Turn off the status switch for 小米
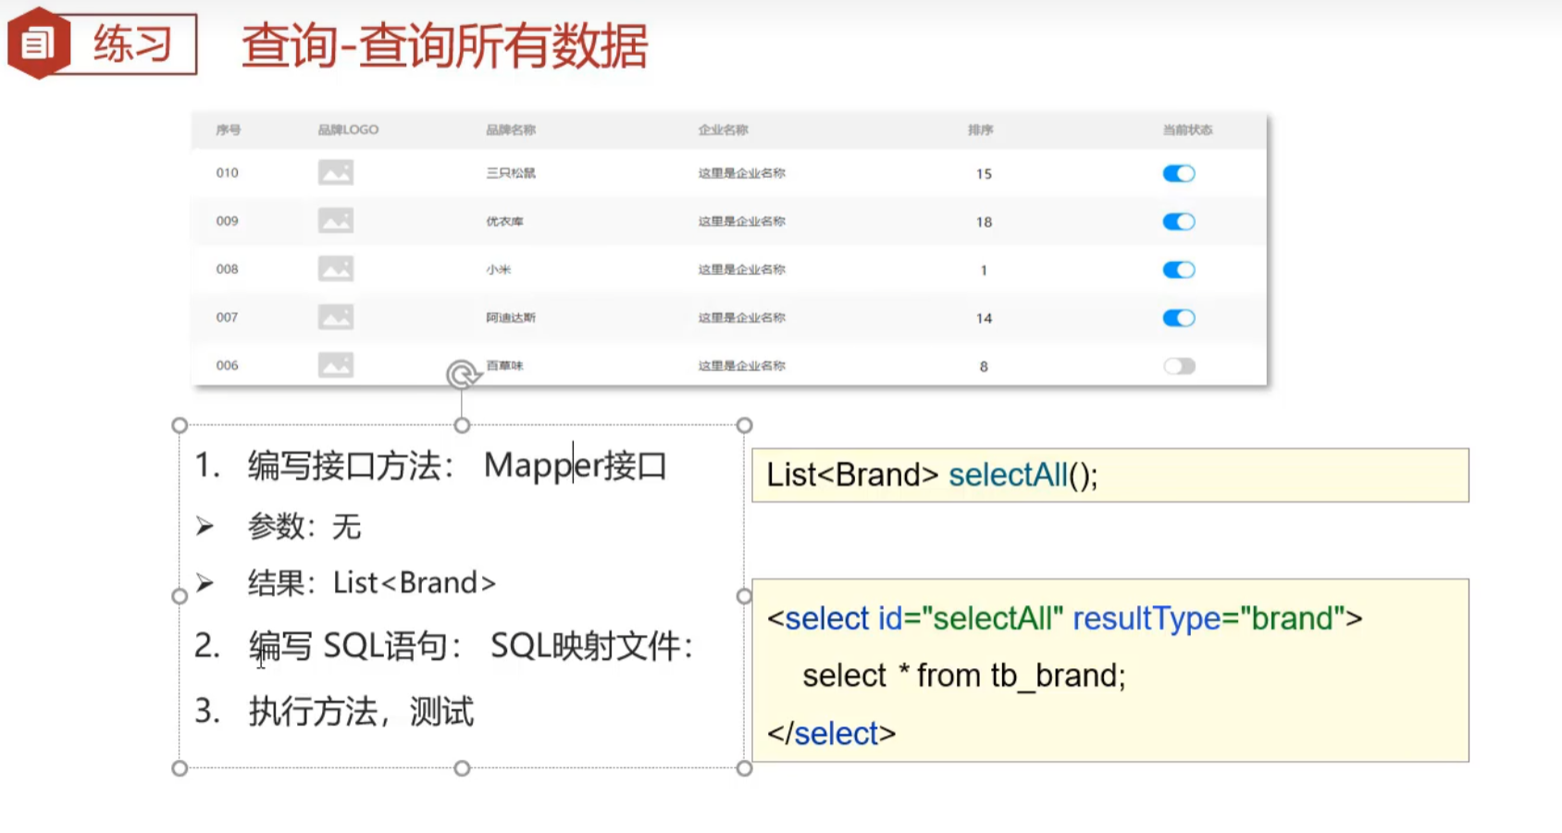The image size is (1562, 833). pyautogui.click(x=1179, y=269)
